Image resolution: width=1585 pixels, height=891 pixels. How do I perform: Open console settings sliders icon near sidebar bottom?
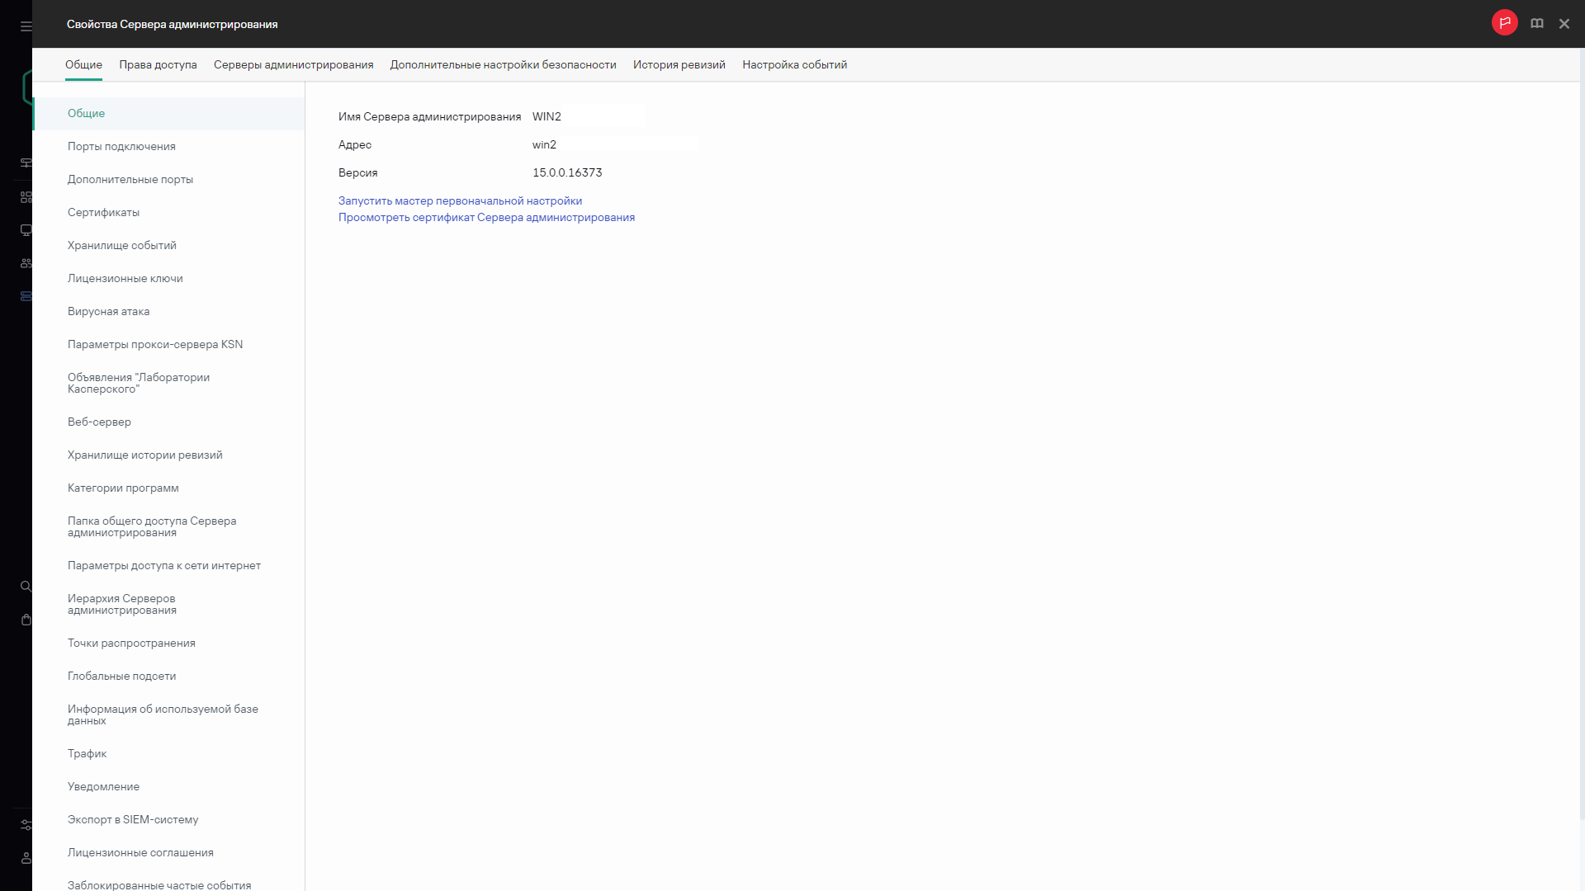pos(26,825)
